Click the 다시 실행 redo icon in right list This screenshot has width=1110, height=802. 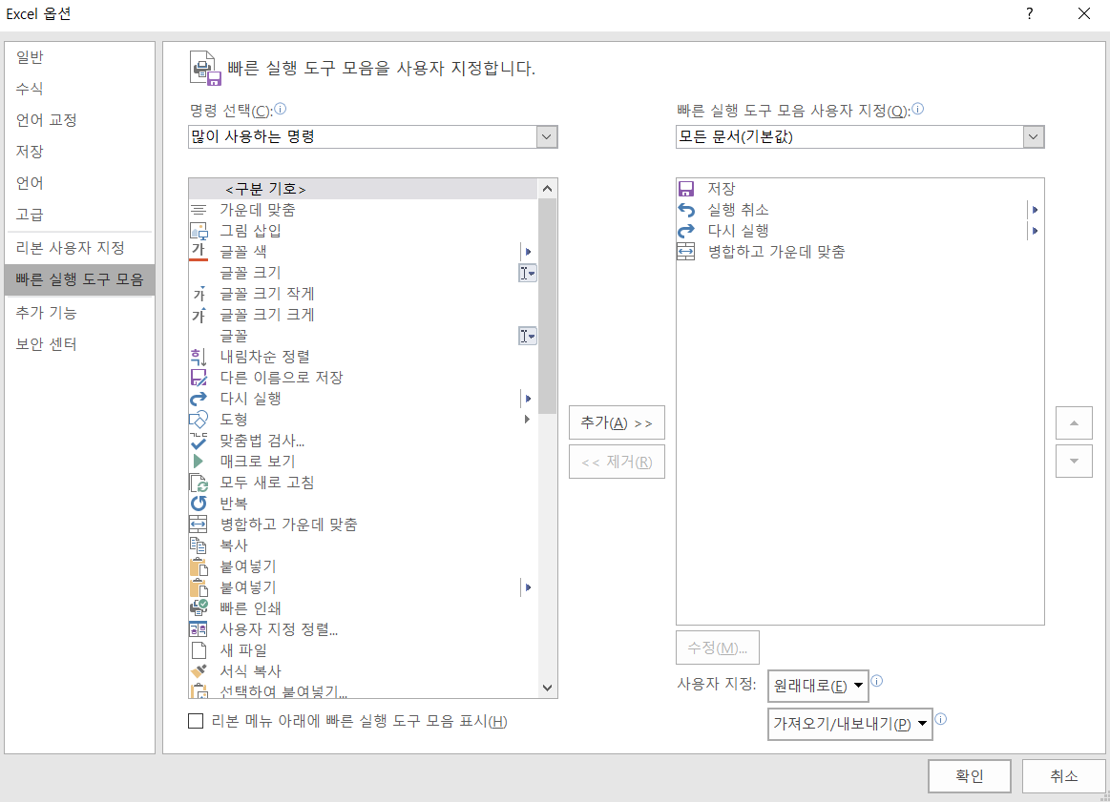point(686,231)
